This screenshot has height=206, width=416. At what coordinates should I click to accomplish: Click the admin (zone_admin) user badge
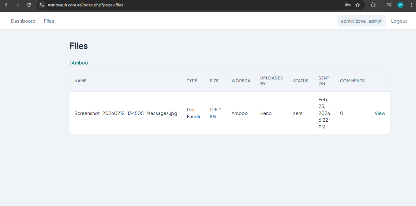point(362,21)
